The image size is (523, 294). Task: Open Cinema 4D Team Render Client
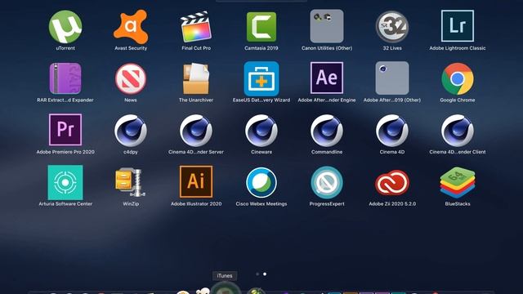pyautogui.click(x=458, y=131)
